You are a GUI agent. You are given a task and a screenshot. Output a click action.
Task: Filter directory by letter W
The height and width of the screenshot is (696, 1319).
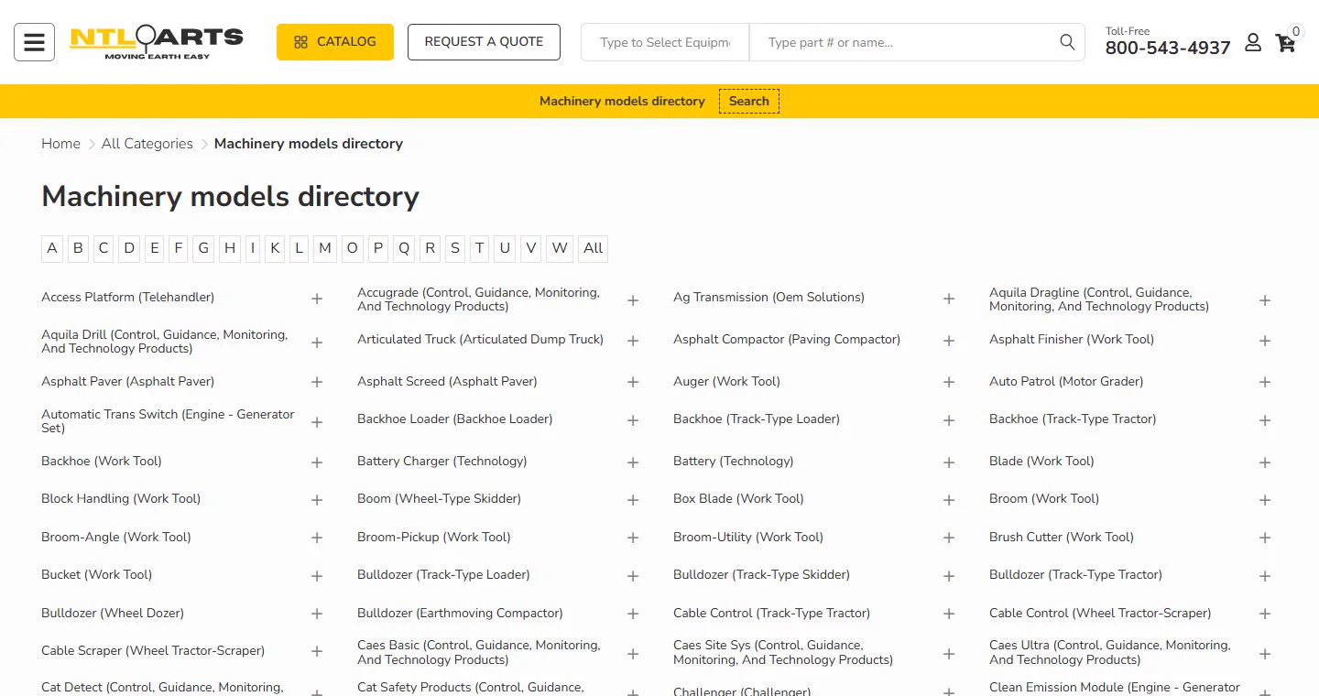560,248
